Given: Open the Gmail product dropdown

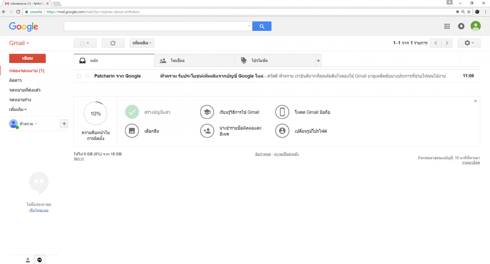Looking at the screenshot, I should coord(19,43).
